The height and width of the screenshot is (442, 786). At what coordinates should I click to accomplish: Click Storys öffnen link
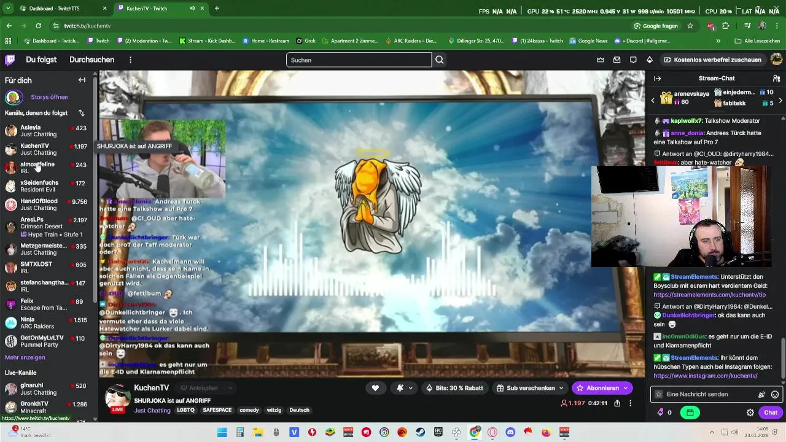tap(49, 97)
